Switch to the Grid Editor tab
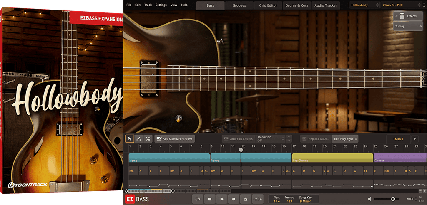This screenshot has height=205, width=427. click(268, 5)
